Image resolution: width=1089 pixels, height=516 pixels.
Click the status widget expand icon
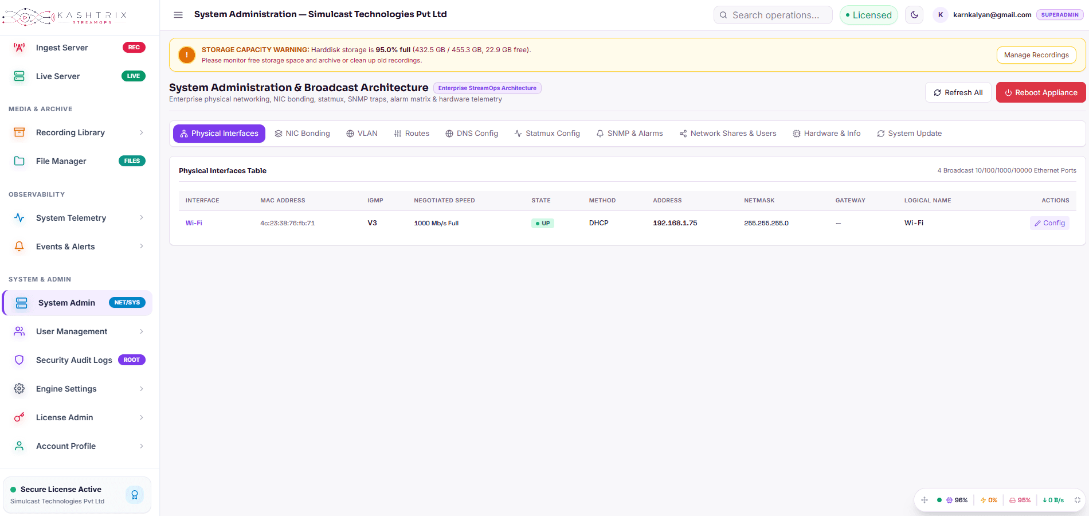(1078, 500)
